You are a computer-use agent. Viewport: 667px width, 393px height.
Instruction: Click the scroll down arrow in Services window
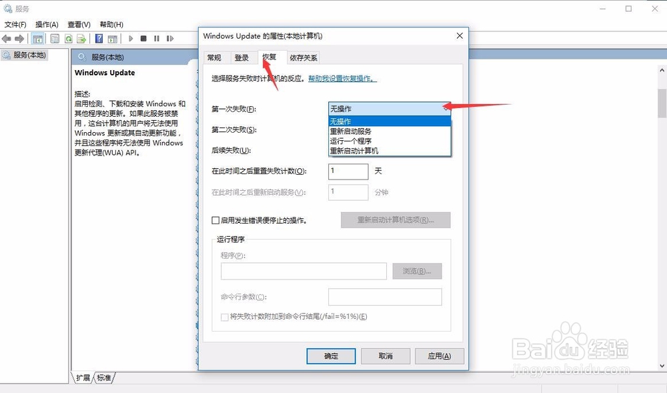pos(662,366)
